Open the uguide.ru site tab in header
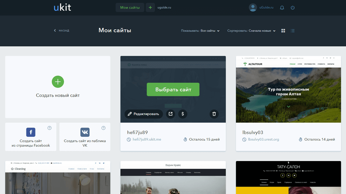Image resolution: width=346 pixels, height=194 pixels. point(164,7)
